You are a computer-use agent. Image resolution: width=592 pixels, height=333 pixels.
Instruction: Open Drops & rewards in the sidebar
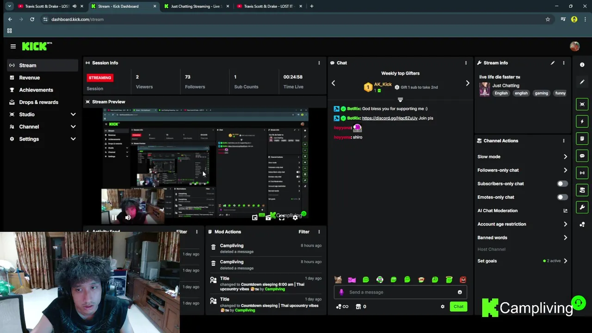pos(43,102)
